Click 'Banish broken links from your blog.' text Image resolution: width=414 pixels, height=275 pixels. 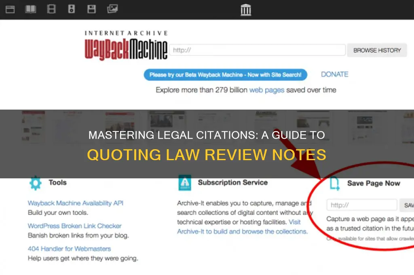click(78, 235)
